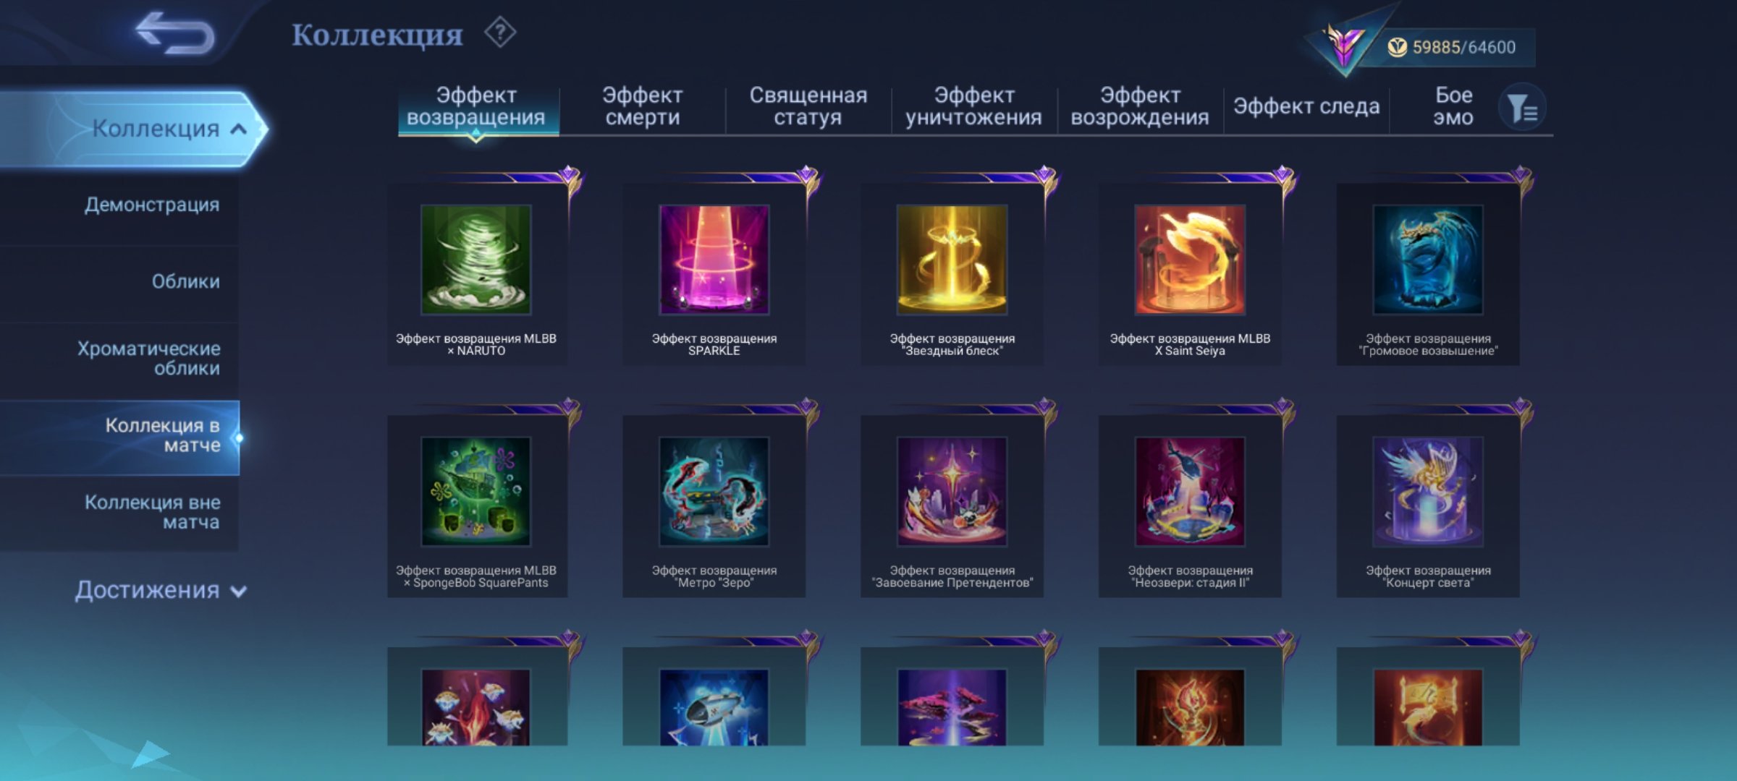Tap the collection rank emblem icon
This screenshot has height=781, width=1737.
1344,45
